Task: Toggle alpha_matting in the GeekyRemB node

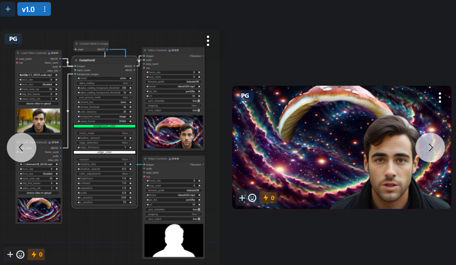Action: 130,83
